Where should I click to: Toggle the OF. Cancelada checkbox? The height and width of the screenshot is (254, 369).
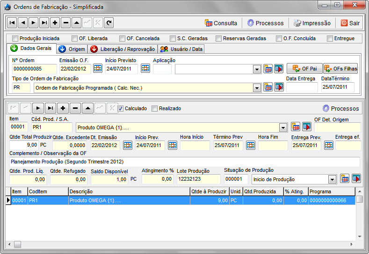click(x=123, y=38)
